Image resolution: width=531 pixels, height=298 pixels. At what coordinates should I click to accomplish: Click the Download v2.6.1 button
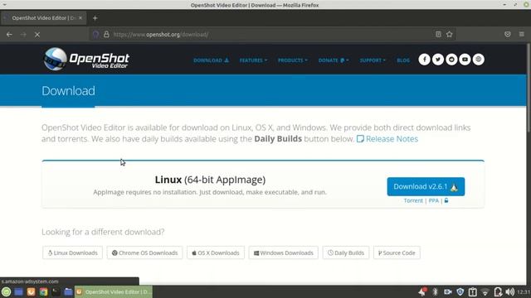(x=426, y=186)
